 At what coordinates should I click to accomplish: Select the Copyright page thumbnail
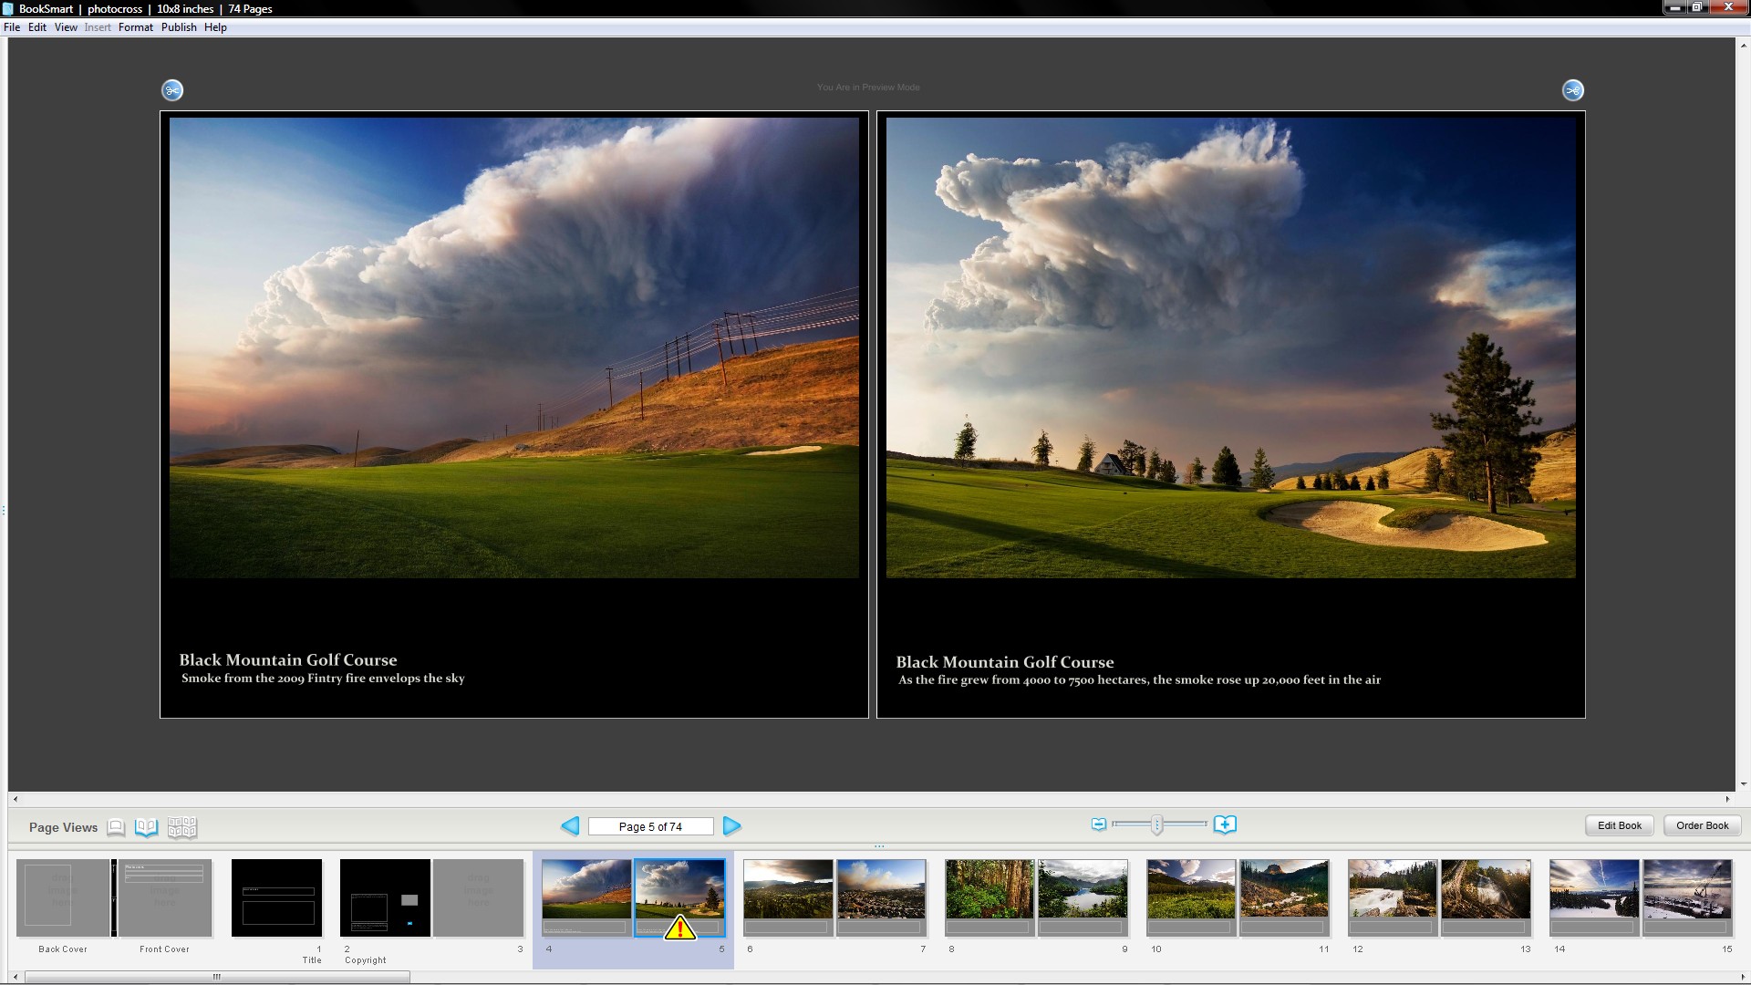click(385, 897)
